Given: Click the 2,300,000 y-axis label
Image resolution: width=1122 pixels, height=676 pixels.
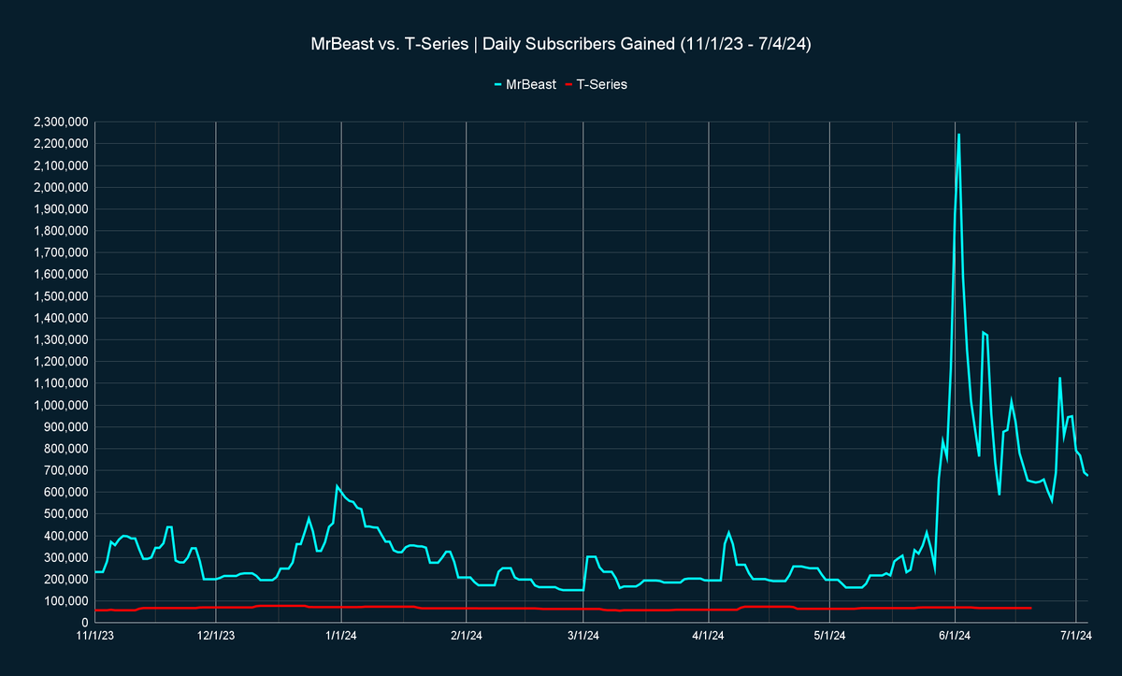Looking at the screenshot, I should tap(61, 122).
